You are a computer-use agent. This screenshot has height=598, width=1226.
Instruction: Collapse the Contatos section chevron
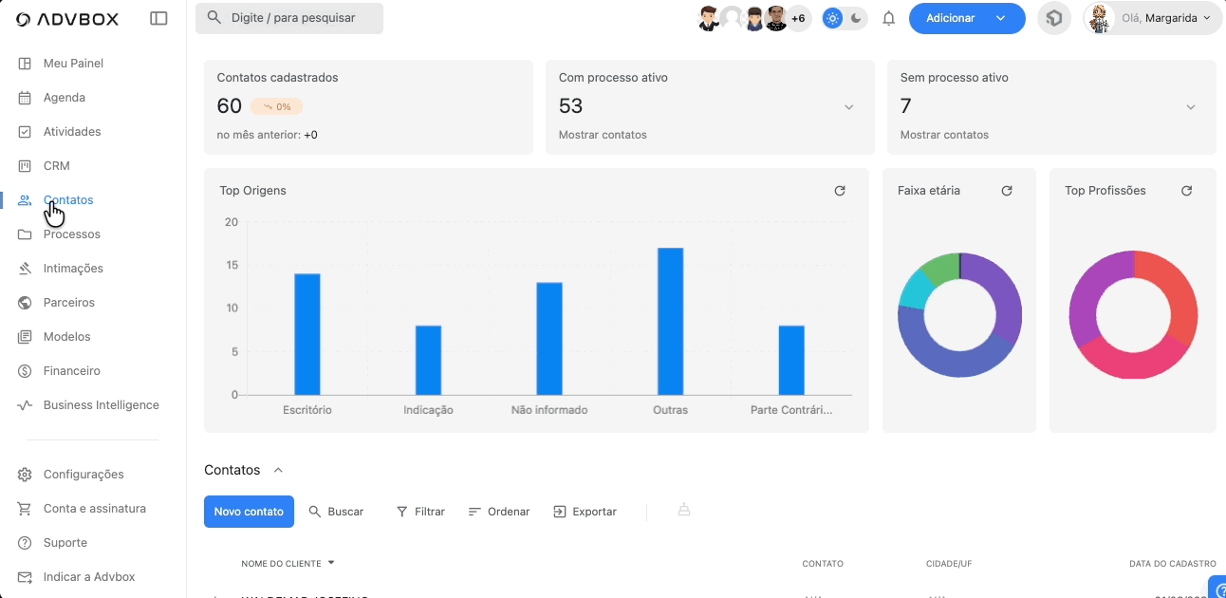278,470
